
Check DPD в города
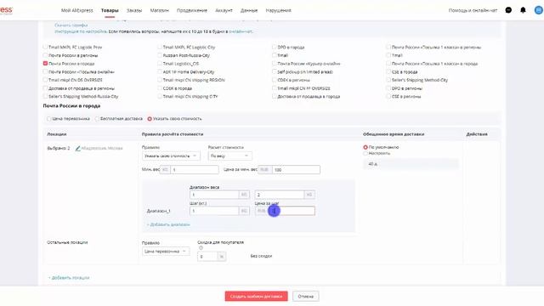(274, 47)
